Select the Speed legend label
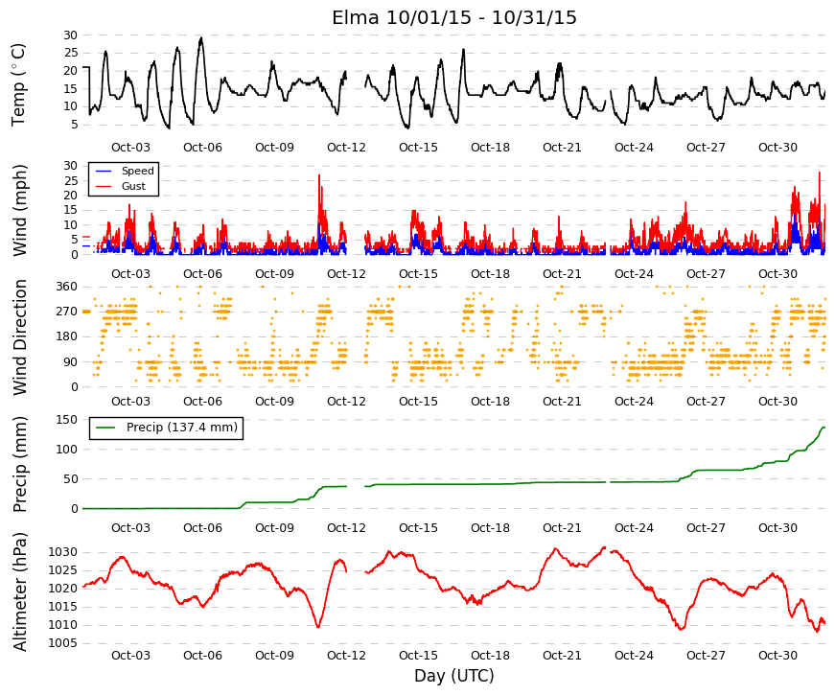 pyautogui.click(x=137, y=171)
